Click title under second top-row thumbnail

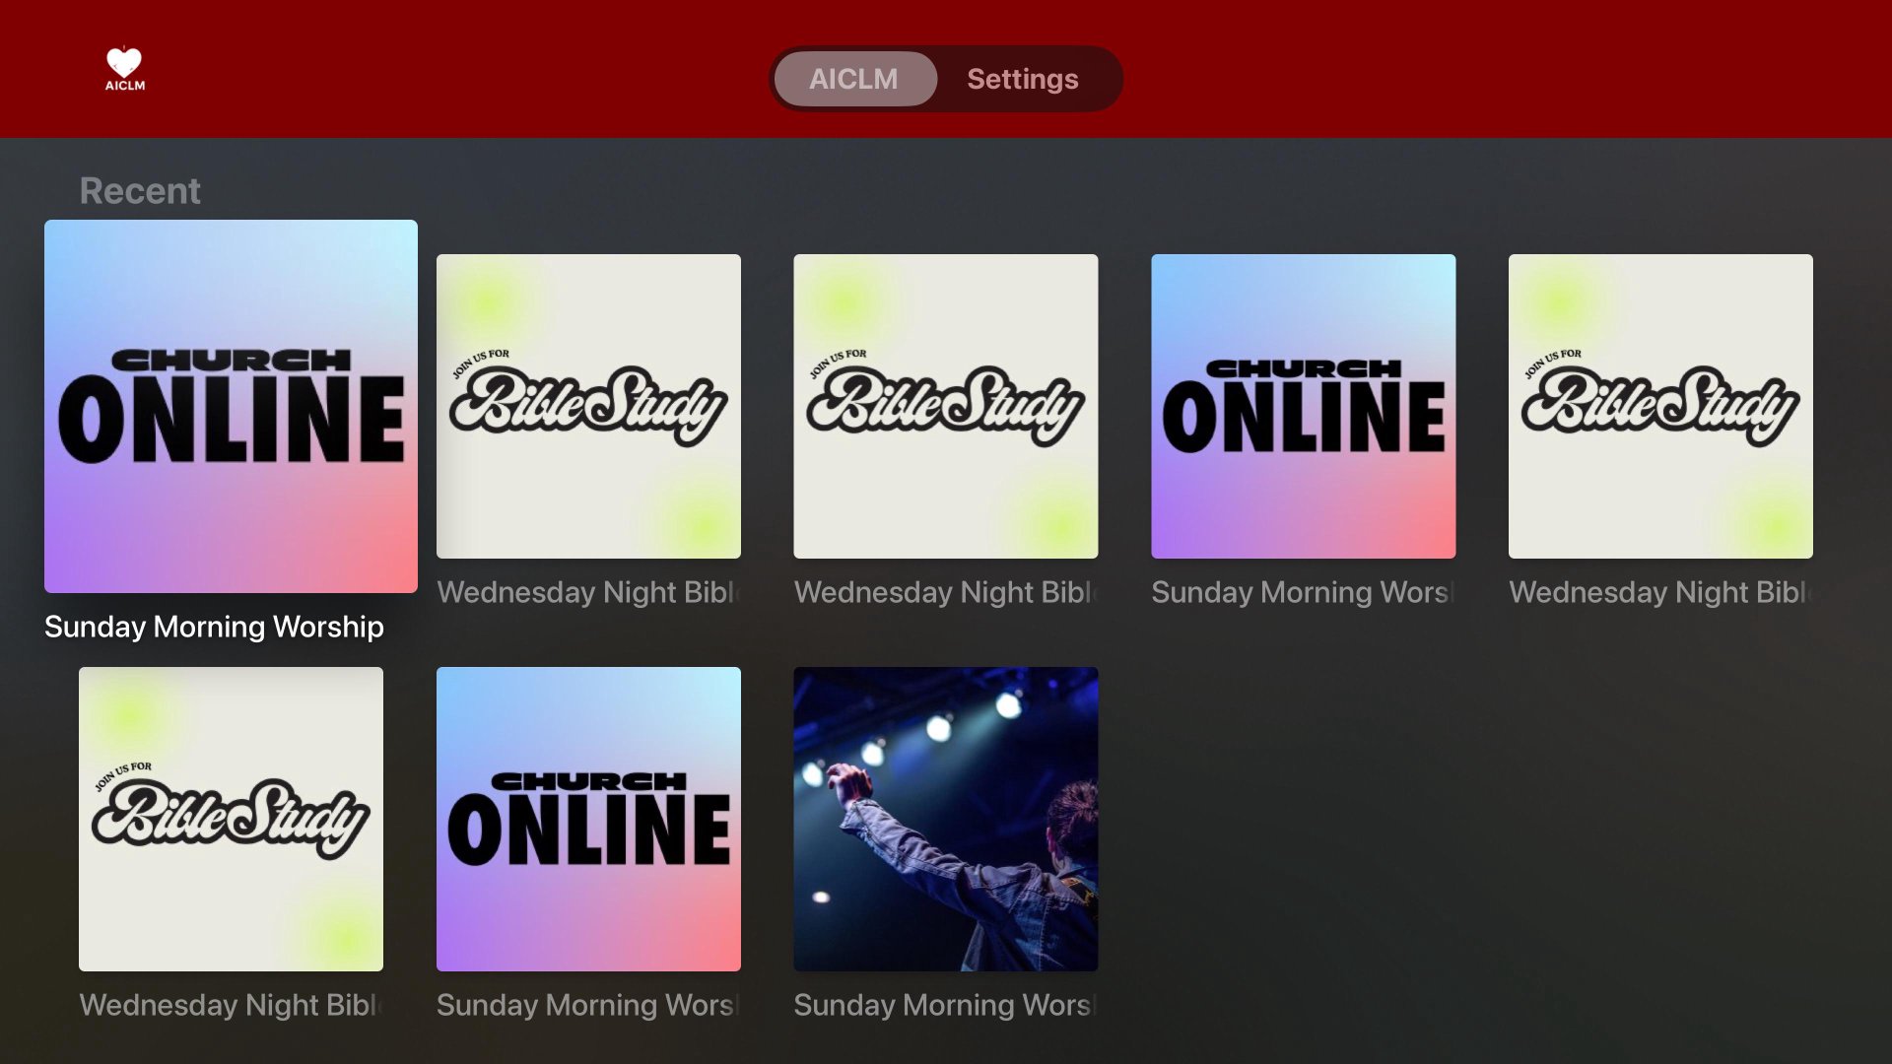point(588,592)
